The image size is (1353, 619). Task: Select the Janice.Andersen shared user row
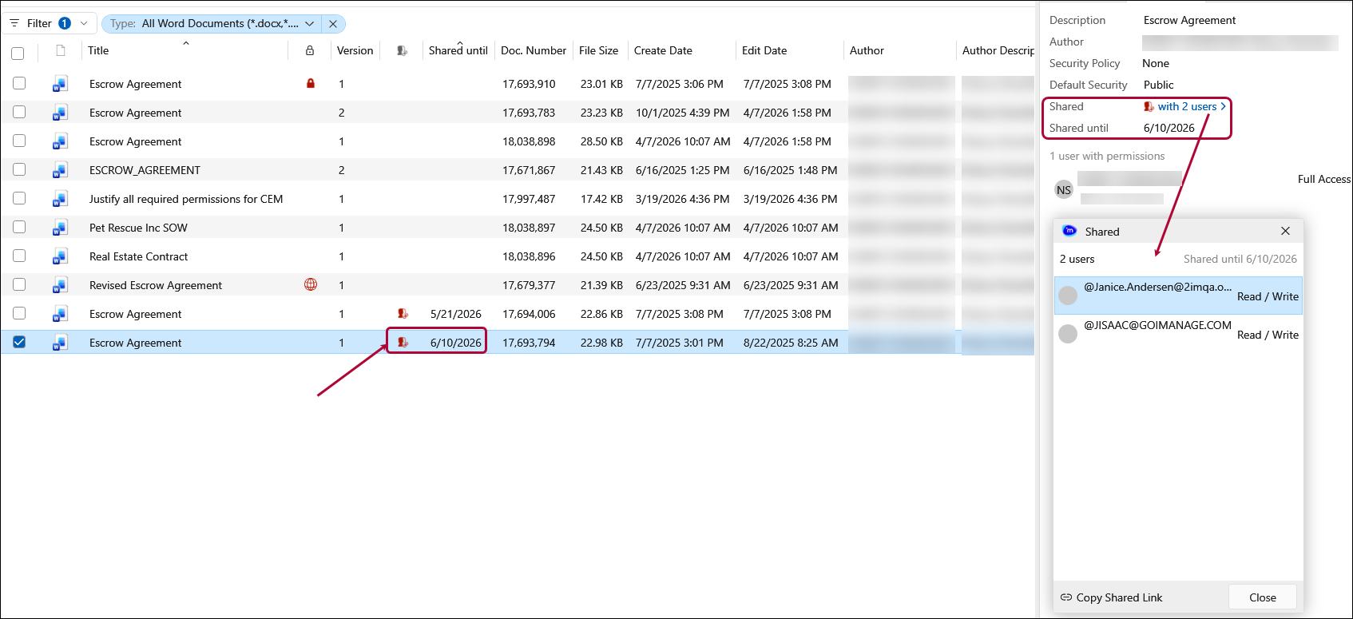[1178, 296]
